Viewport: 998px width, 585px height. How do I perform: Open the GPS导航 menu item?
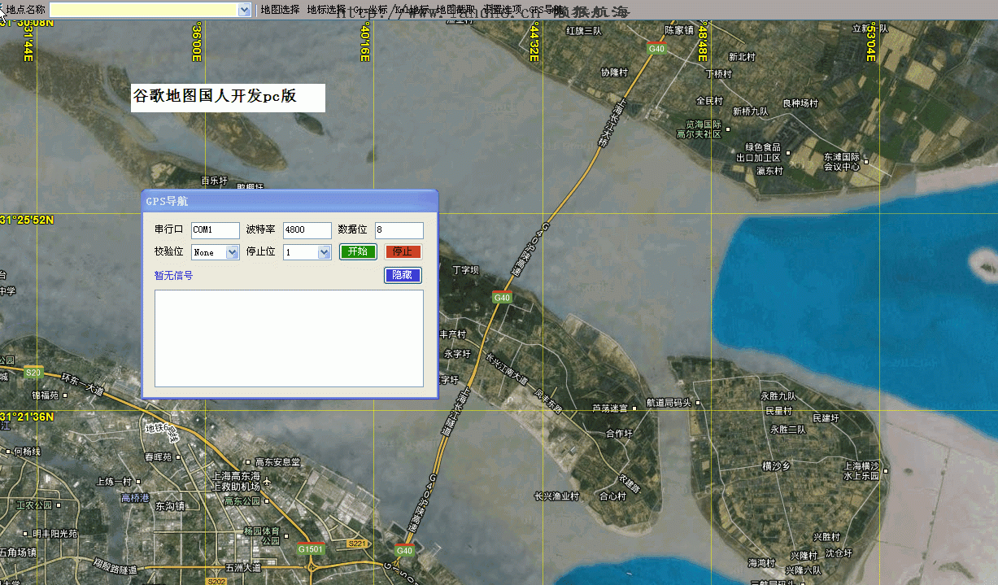coord(546,10)
